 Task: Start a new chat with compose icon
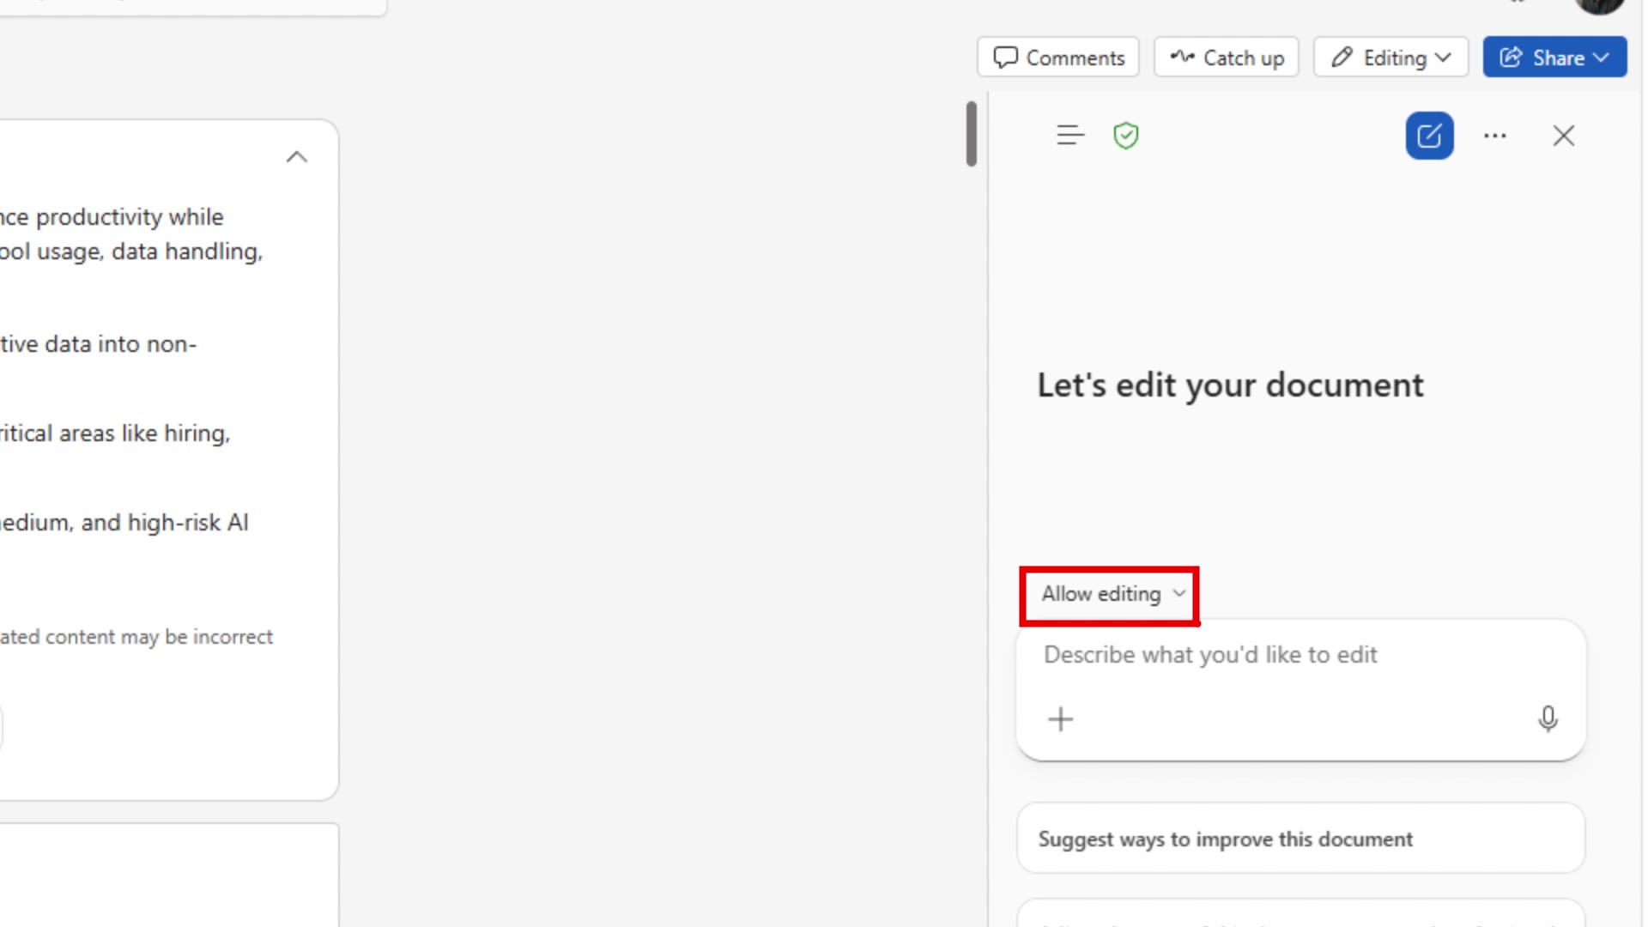click(x=1429, y=136)
